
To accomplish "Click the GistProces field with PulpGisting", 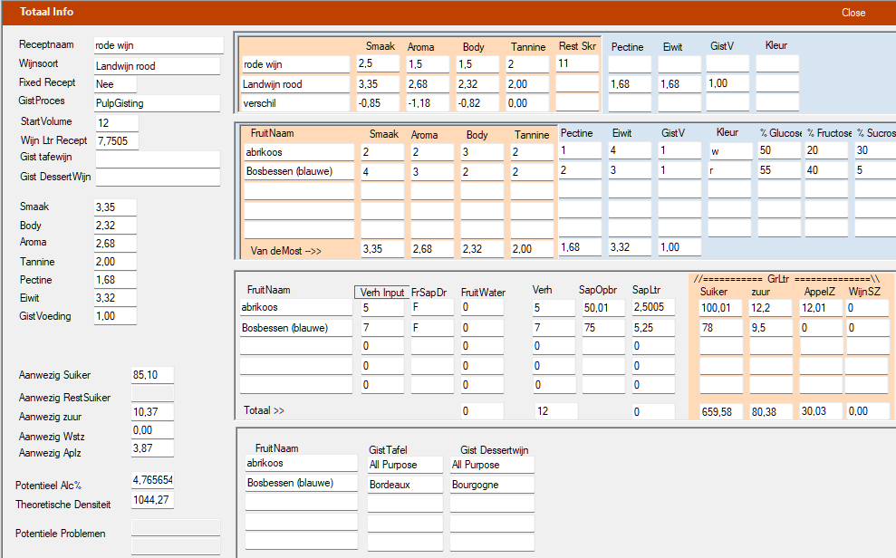I will 156,103.
